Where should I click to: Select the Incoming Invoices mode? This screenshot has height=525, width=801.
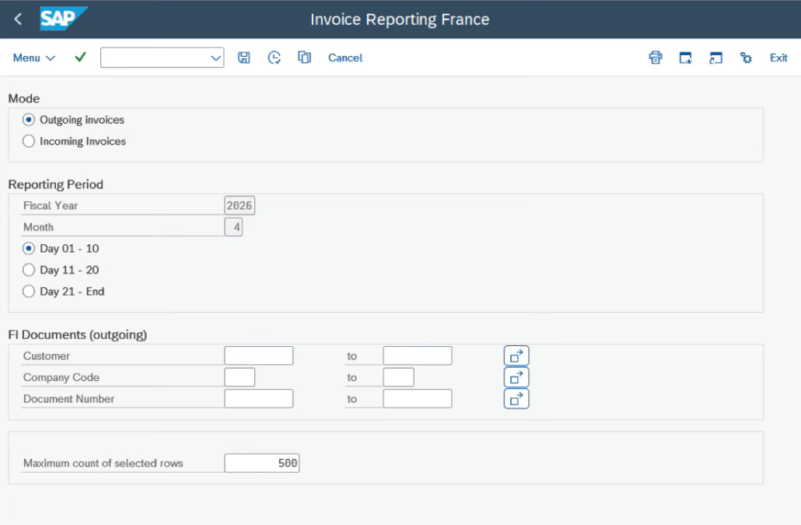[29, 141]
